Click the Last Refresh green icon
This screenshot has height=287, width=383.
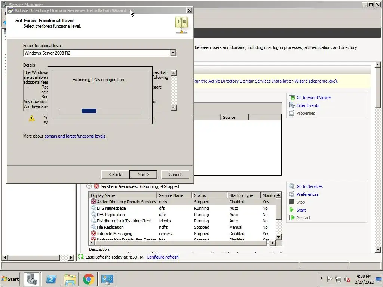81,257
